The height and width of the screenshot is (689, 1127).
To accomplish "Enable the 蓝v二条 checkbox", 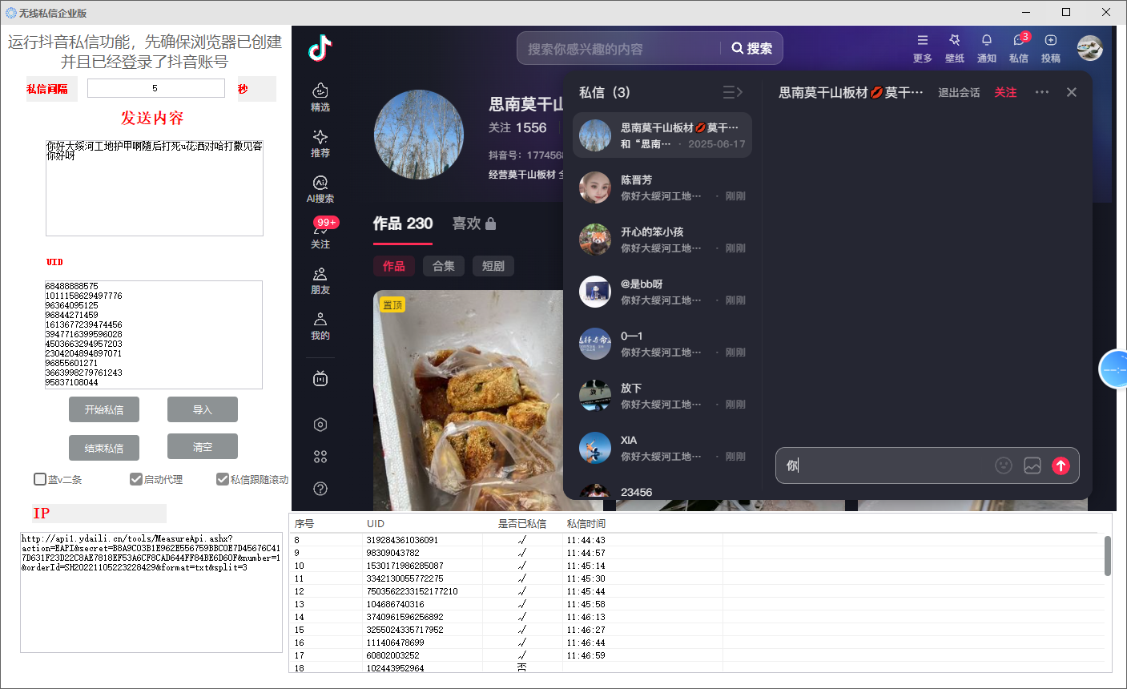I will point(40,479).
